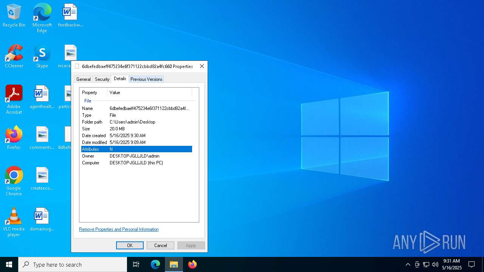Click Cancel in the Properties dialog
This screenshot has width=484, height=272.
pos(160,246)
